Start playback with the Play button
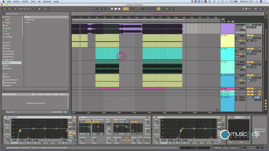269x151 pixels. (112, 9)
